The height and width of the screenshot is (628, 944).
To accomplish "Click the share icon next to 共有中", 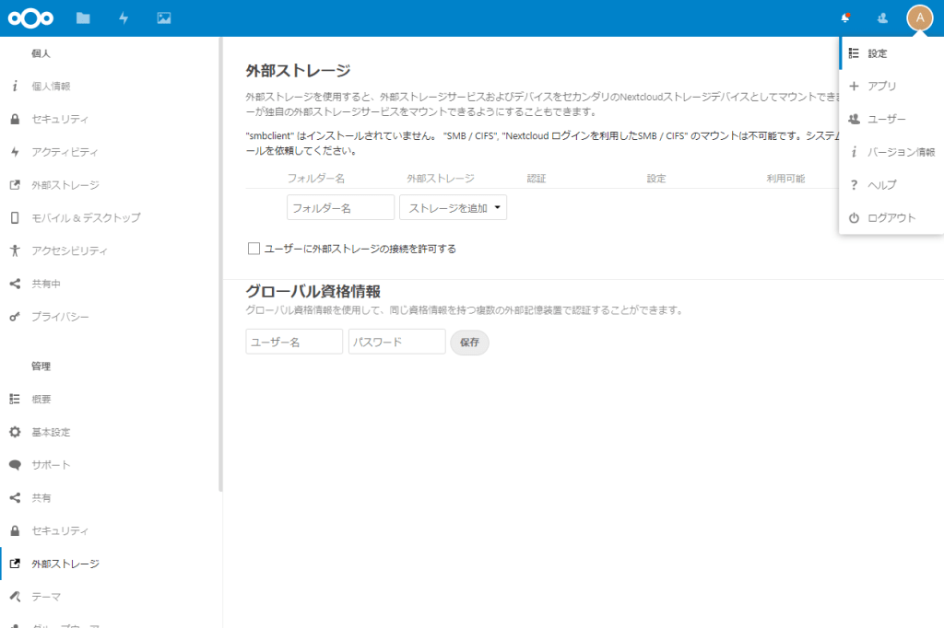I will tap(15, 284).
